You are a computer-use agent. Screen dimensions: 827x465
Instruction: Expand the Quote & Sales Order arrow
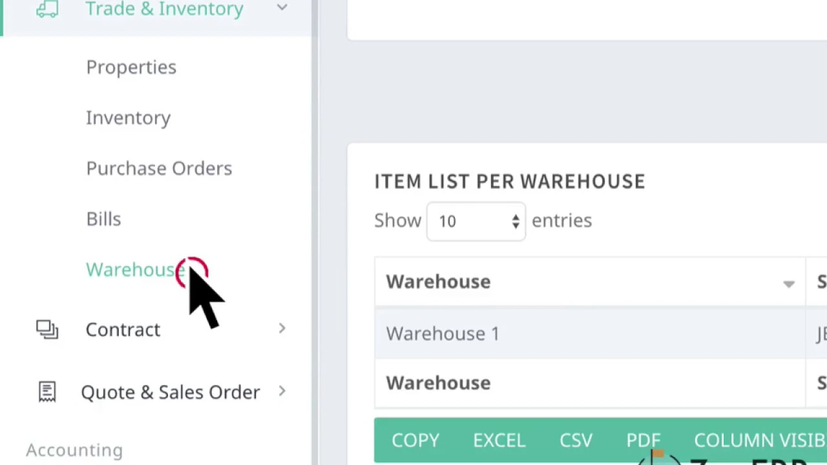tap(282, 391)
